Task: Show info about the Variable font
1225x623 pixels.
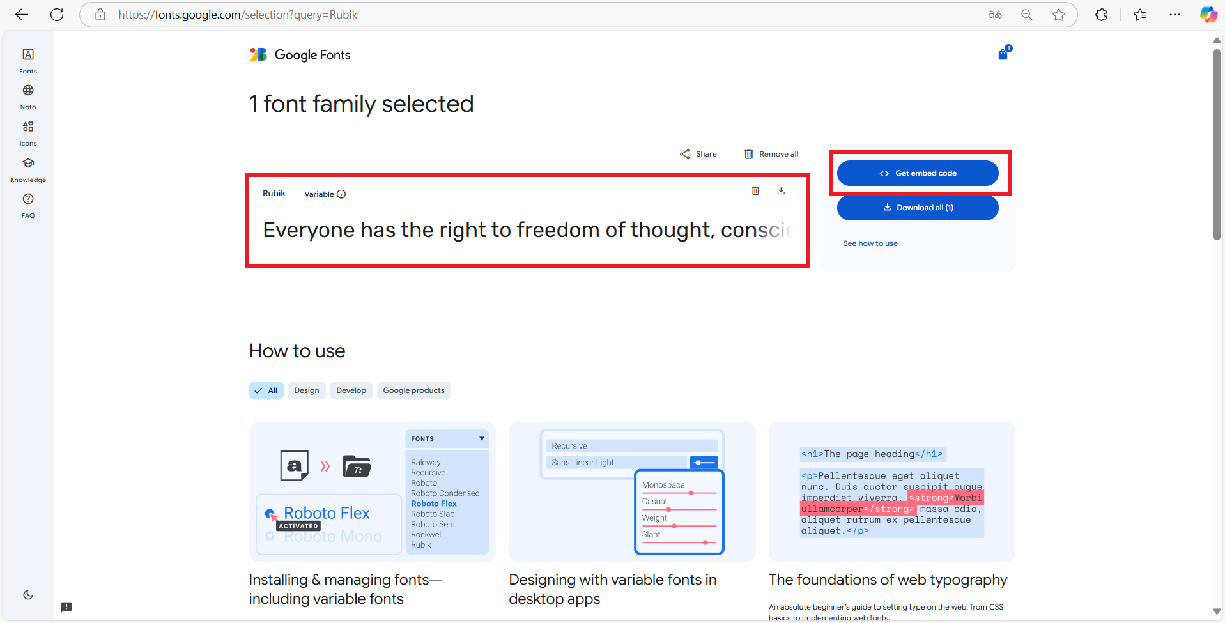Action: 342,194
